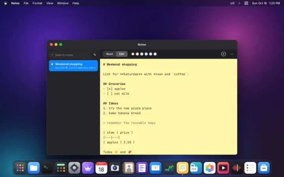The height and width of the screenshot is (177, 284).
Task: Open the password lock icon in dock
Action: tap(196, 168)
